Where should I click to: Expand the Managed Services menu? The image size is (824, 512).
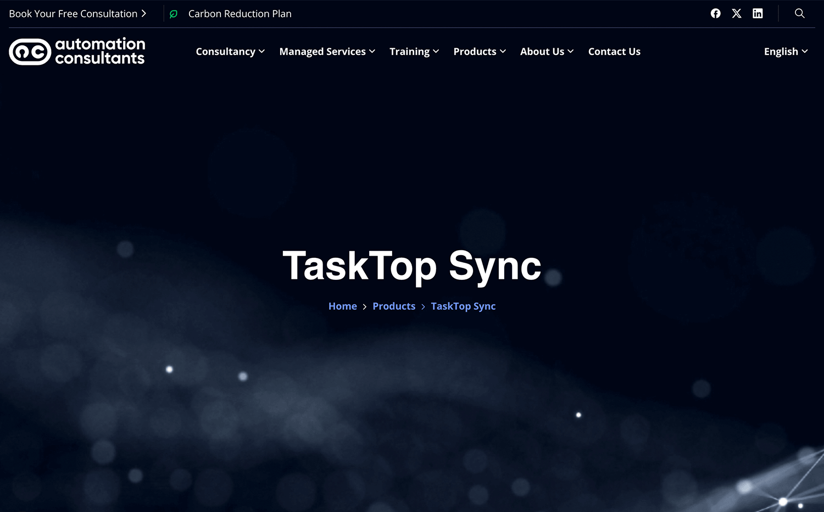pyautogui.click(x=327, y=52)
